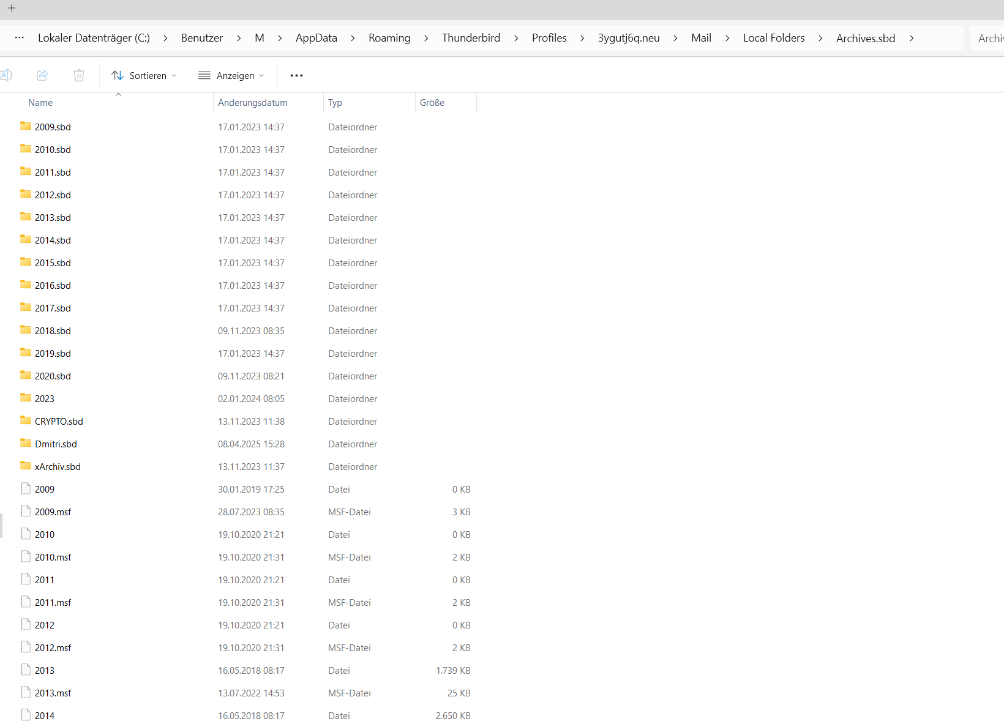This screenshot has width=1004, height=727.
Task: Expand chevron after Profiles in breadcrumb
Action: pyautogui.click(x=582, y=38)
